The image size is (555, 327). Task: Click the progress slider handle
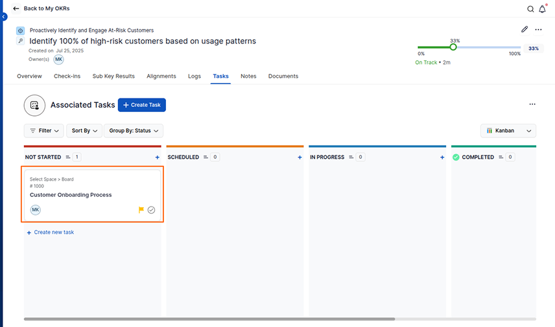click(x=453, y=47)
